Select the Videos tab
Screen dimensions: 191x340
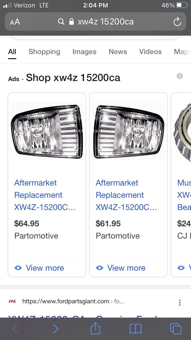tap(151, 52)
